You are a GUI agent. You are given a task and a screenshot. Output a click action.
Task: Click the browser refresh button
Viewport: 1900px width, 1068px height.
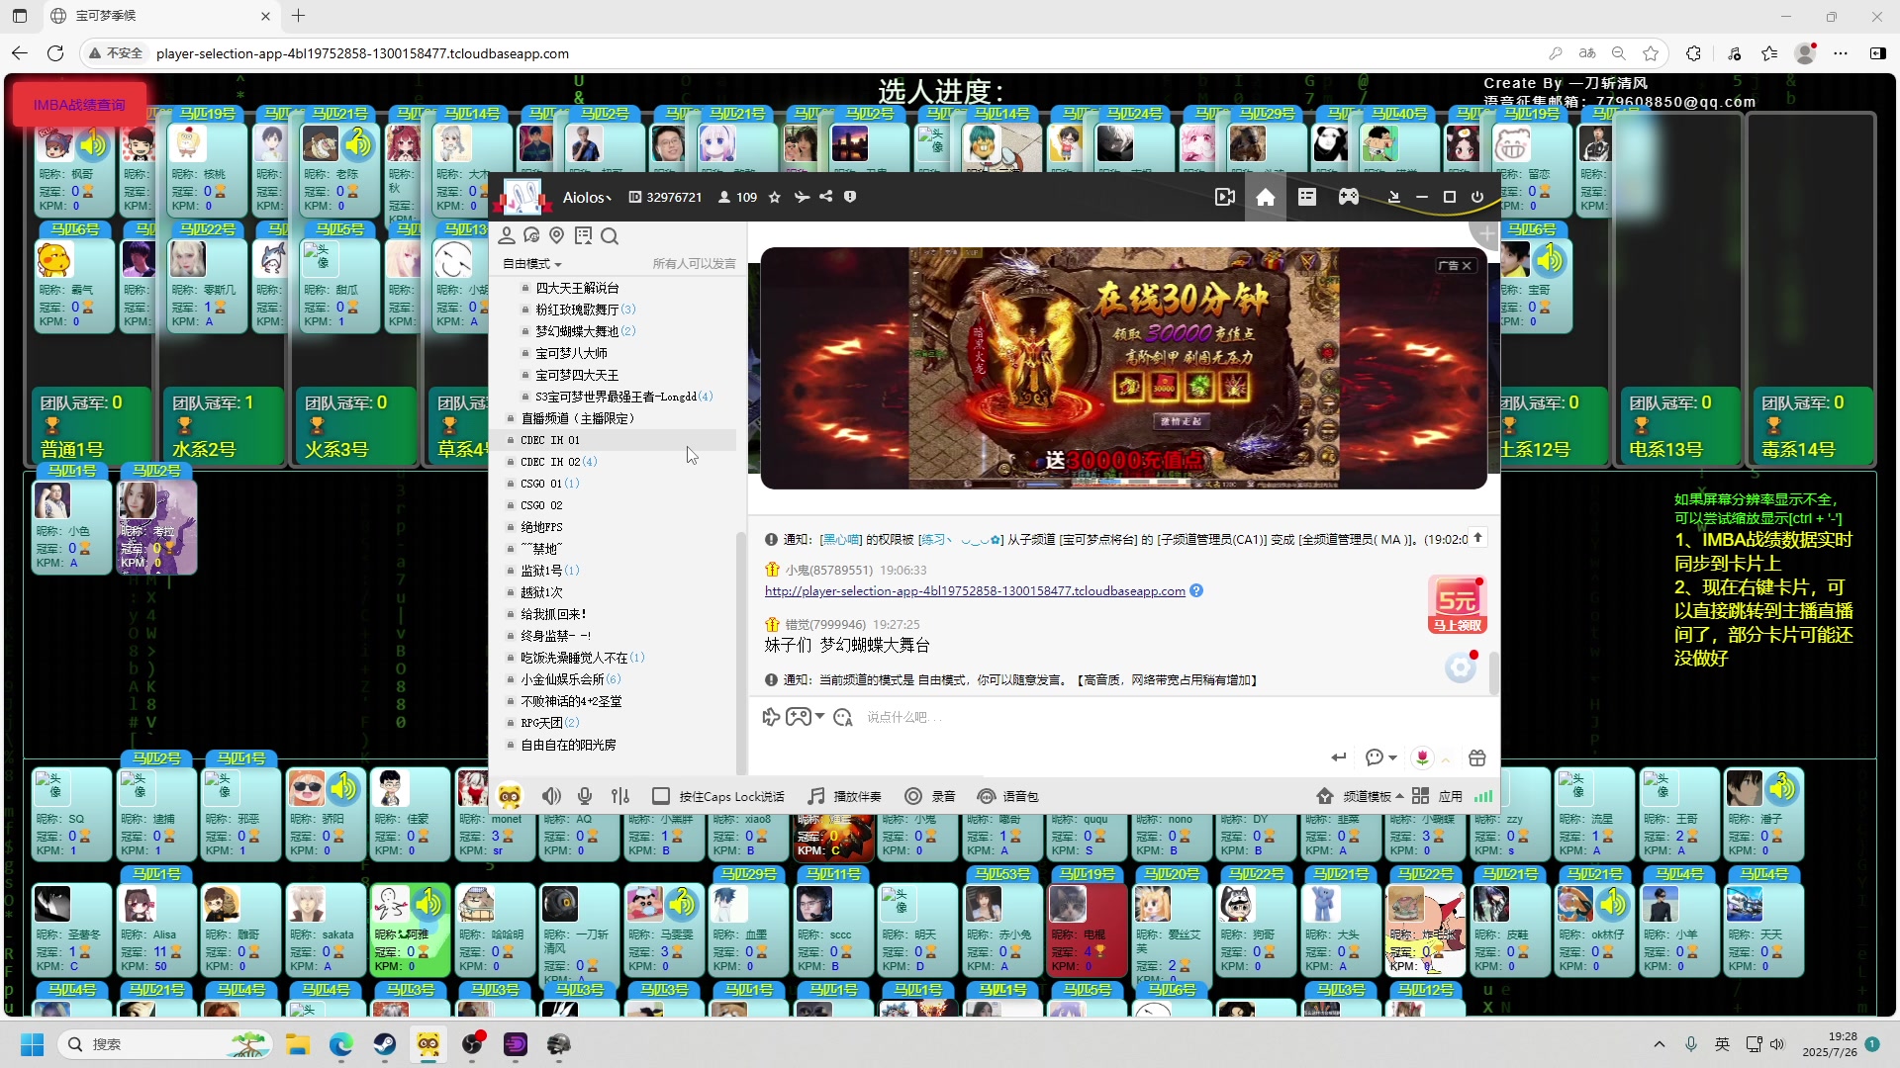point(55,53)
